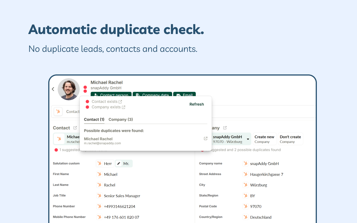357x223 pixels.
Task: Click HubSpot icon beside Company name snapAddy GmbH
Action: pos(245,164)
